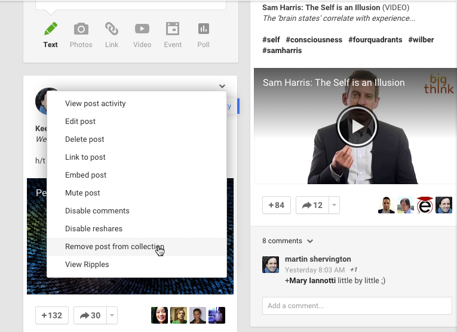Select Remove post from collection
Viewport: 457px width, 332px height.
pyautogui.click(x=137, y=247)
